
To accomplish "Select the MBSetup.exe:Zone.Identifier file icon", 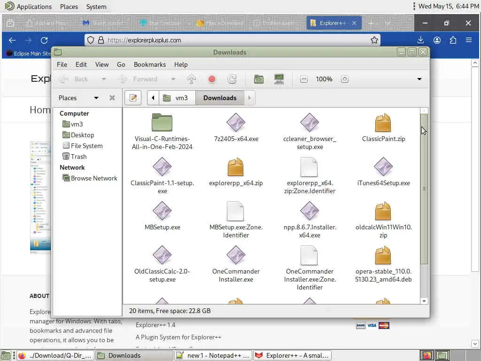I will 236,211.
